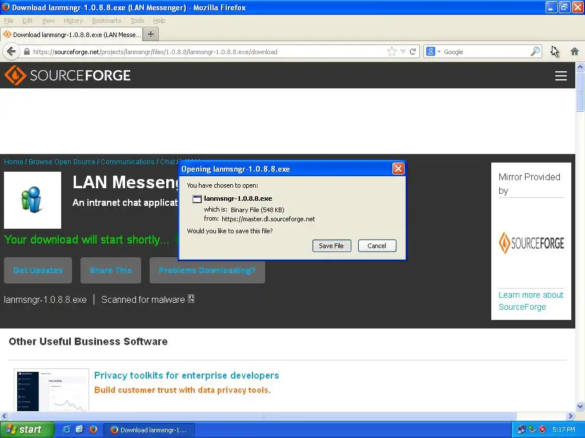Click Scanned for malware text
The width and height of the screenshot is (585, 438).
point(143,299)
